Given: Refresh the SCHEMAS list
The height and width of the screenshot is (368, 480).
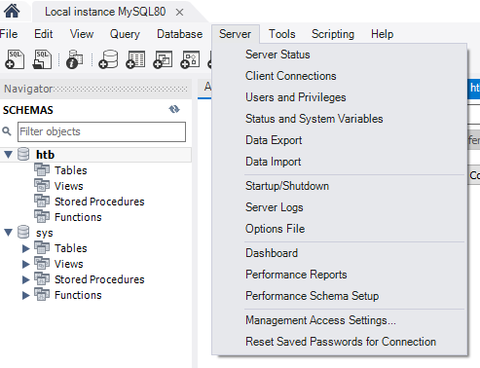Looking at the screenshot, I should 174,109.
